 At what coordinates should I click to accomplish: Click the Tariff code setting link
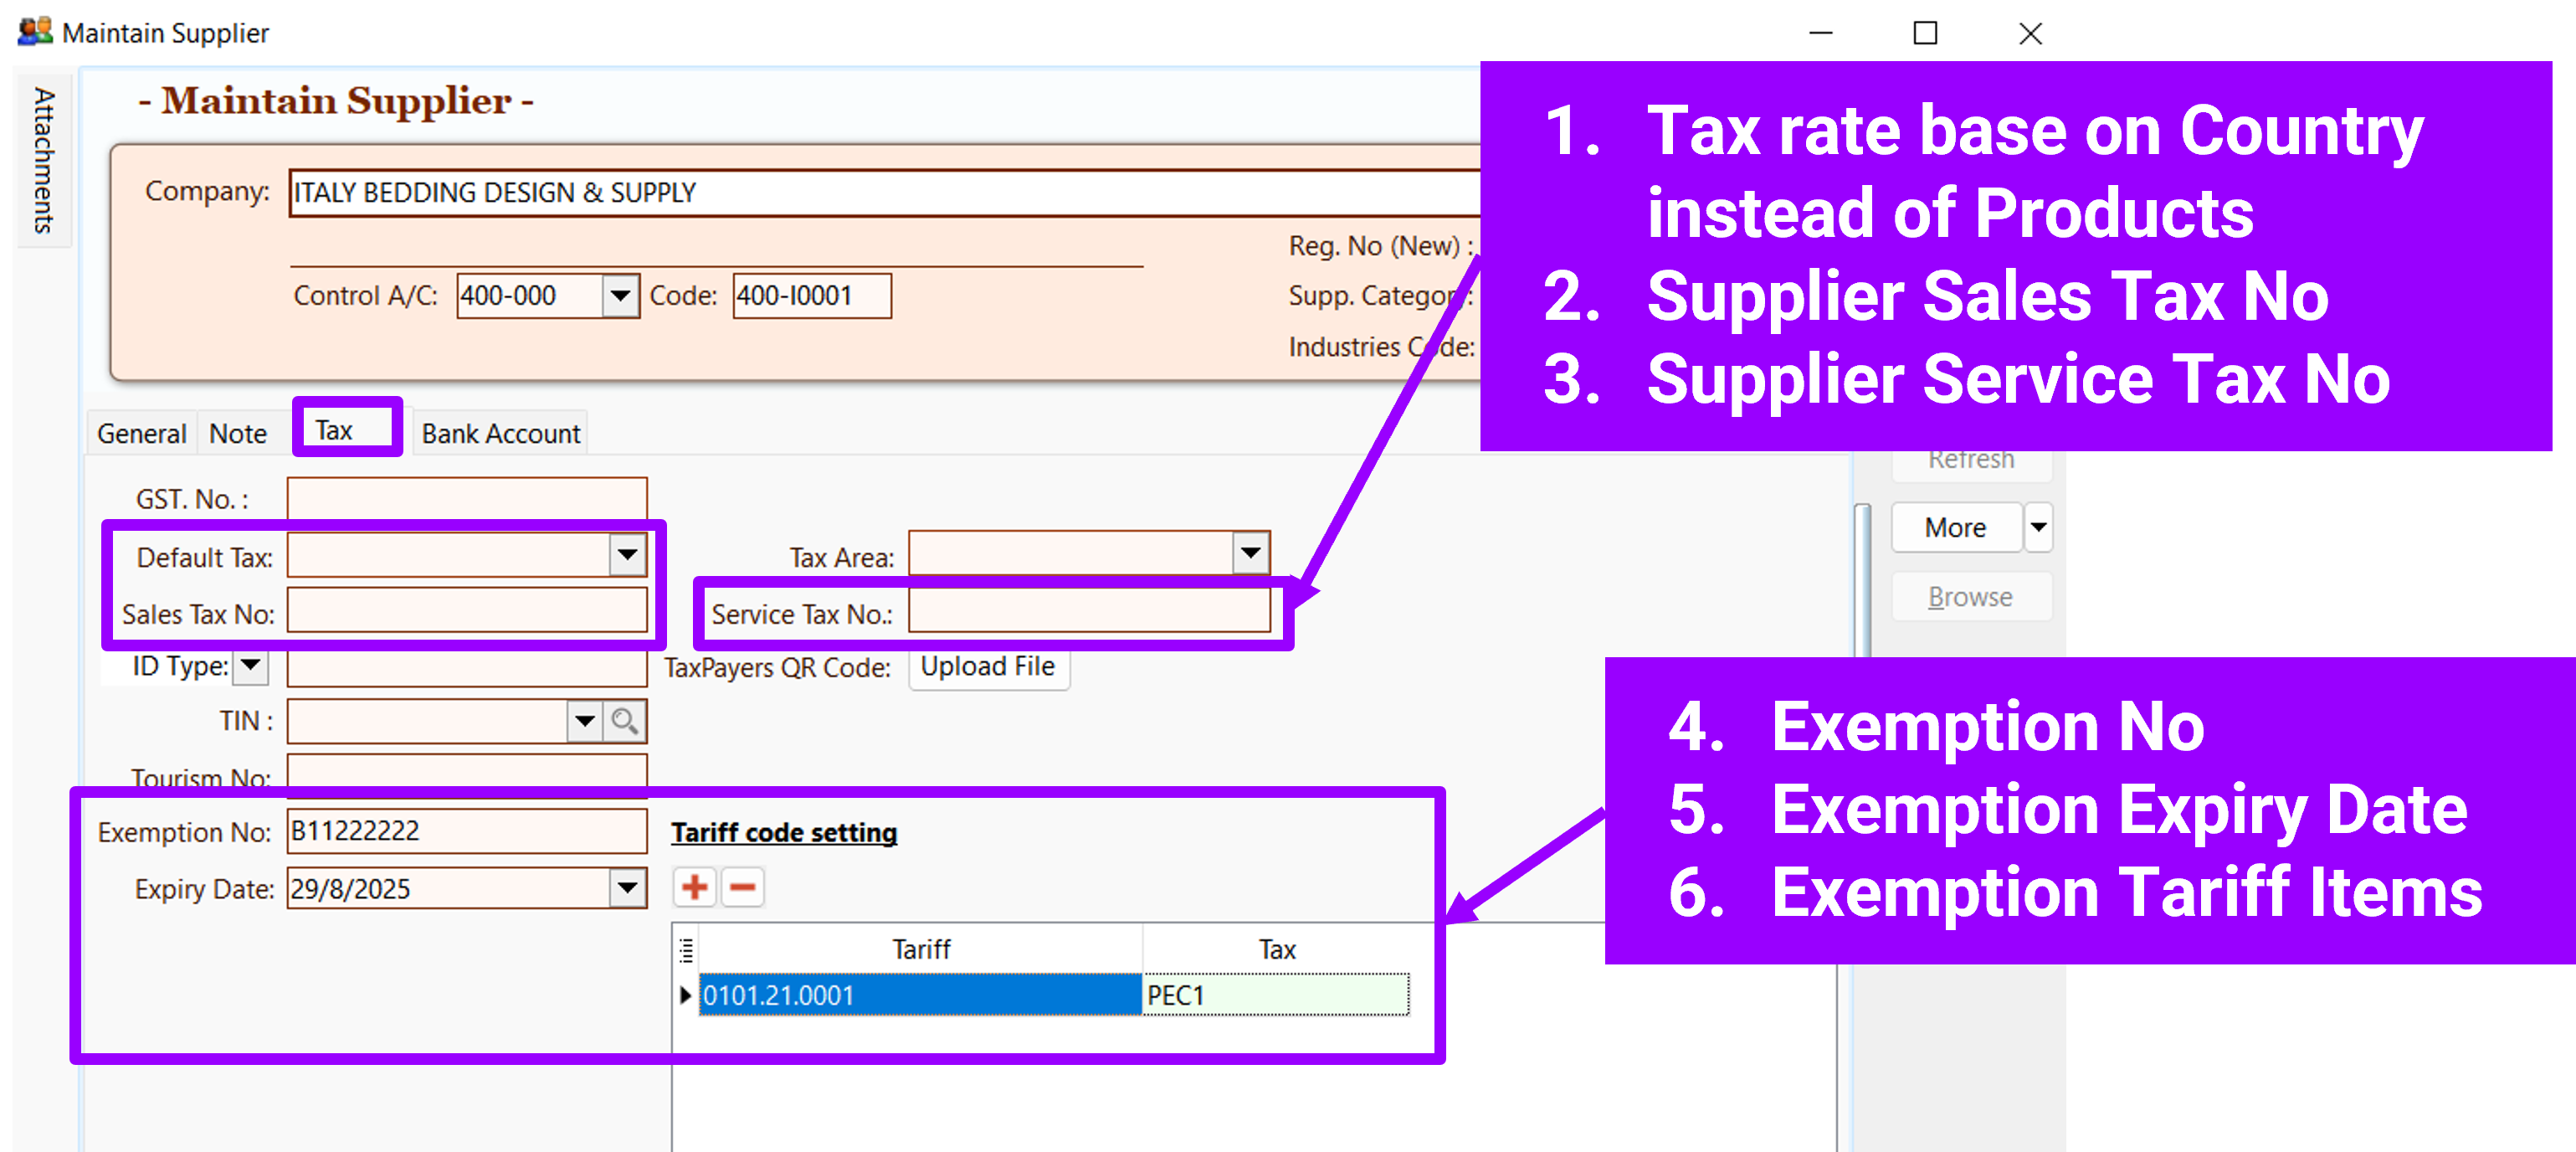click(784, 832)
